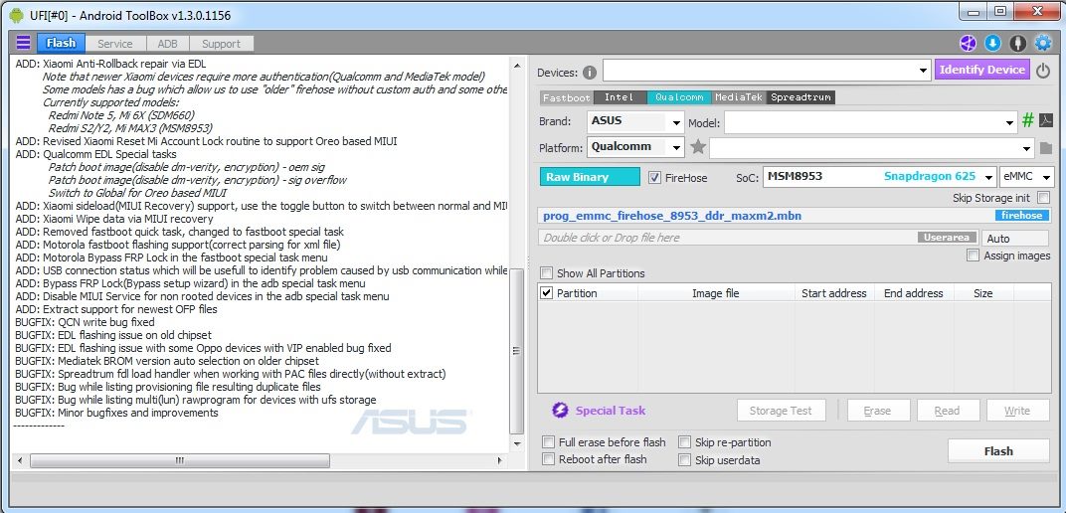1066x513 pixels.
Task: Click the 'BUGFIX: QCN write bug fixed' log line
Action: pos(85,322)
